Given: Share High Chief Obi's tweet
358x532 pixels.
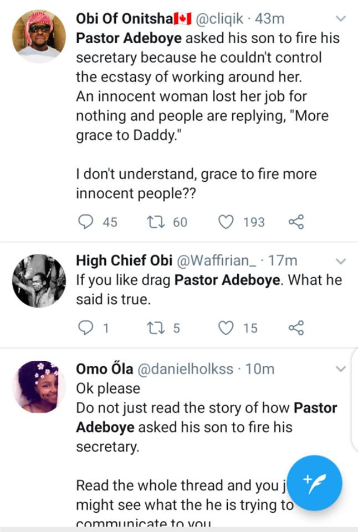Looking at the screenshot, I should click(296, 328).
